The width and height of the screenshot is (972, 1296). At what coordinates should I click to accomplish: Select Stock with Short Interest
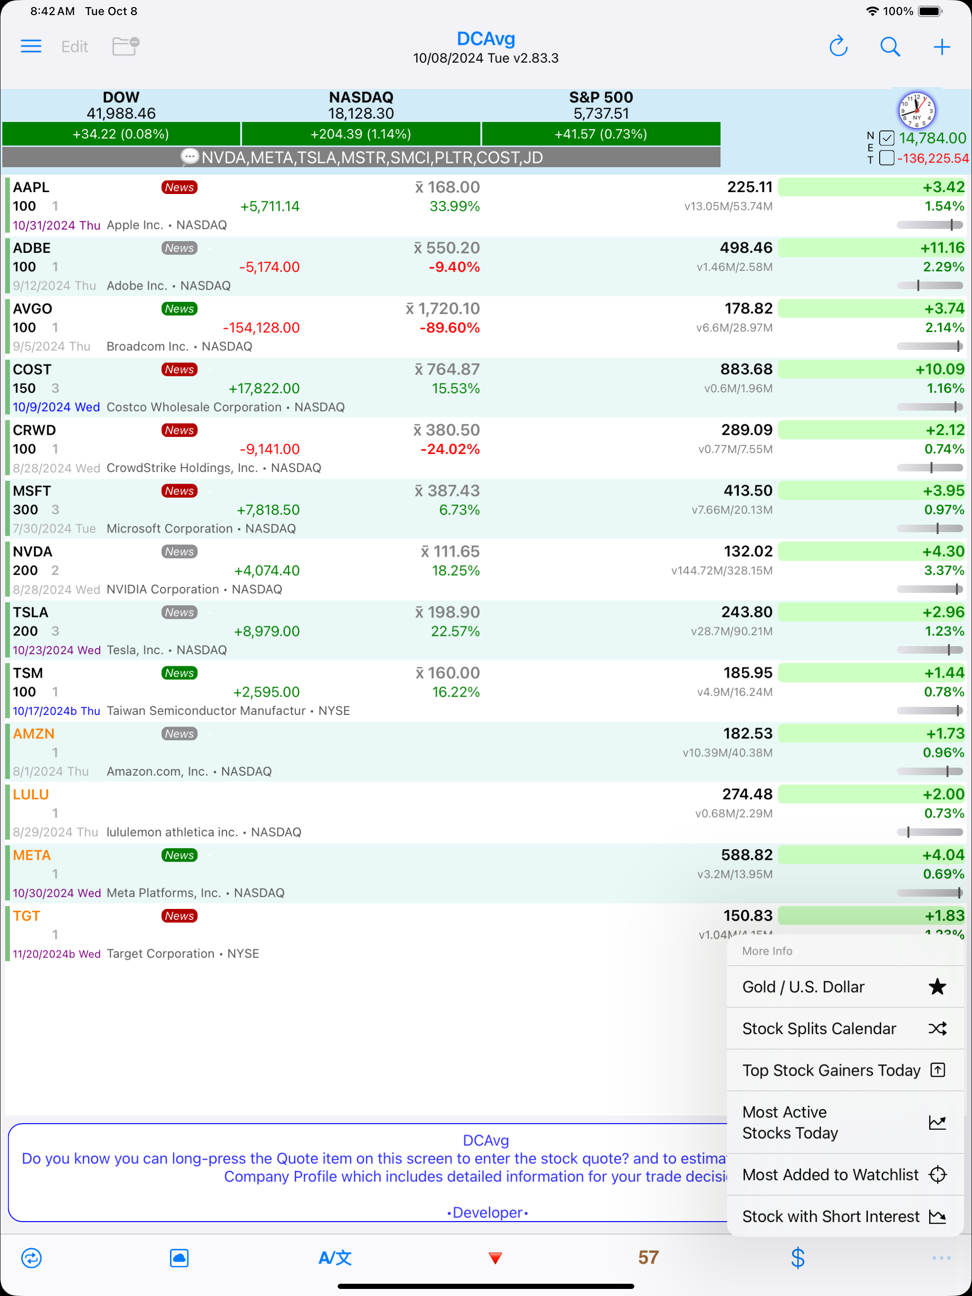point(845,1216)
